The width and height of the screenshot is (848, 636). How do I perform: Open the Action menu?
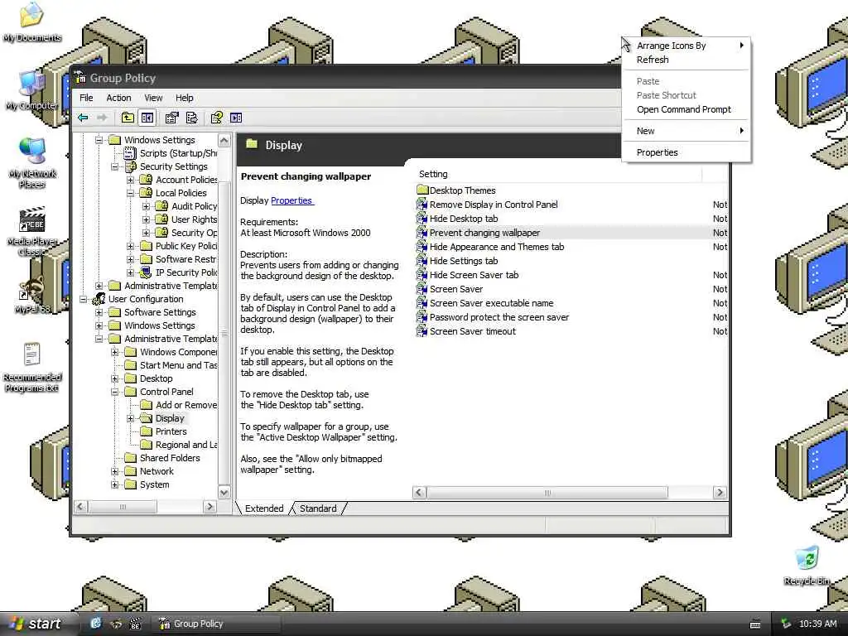[x=118, y=98]
